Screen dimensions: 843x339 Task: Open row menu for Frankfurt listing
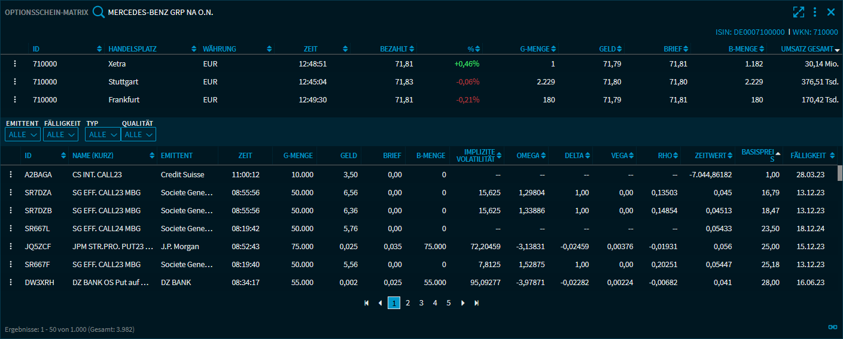[15, 100]
